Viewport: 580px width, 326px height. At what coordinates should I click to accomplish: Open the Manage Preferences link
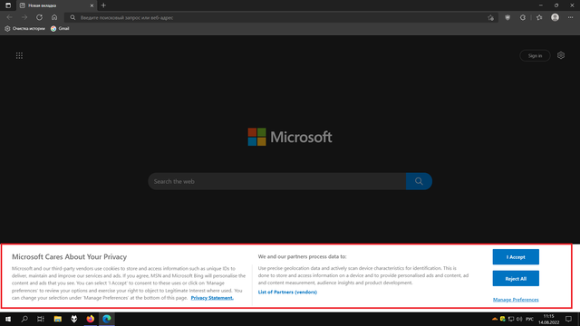click(516, 300)
